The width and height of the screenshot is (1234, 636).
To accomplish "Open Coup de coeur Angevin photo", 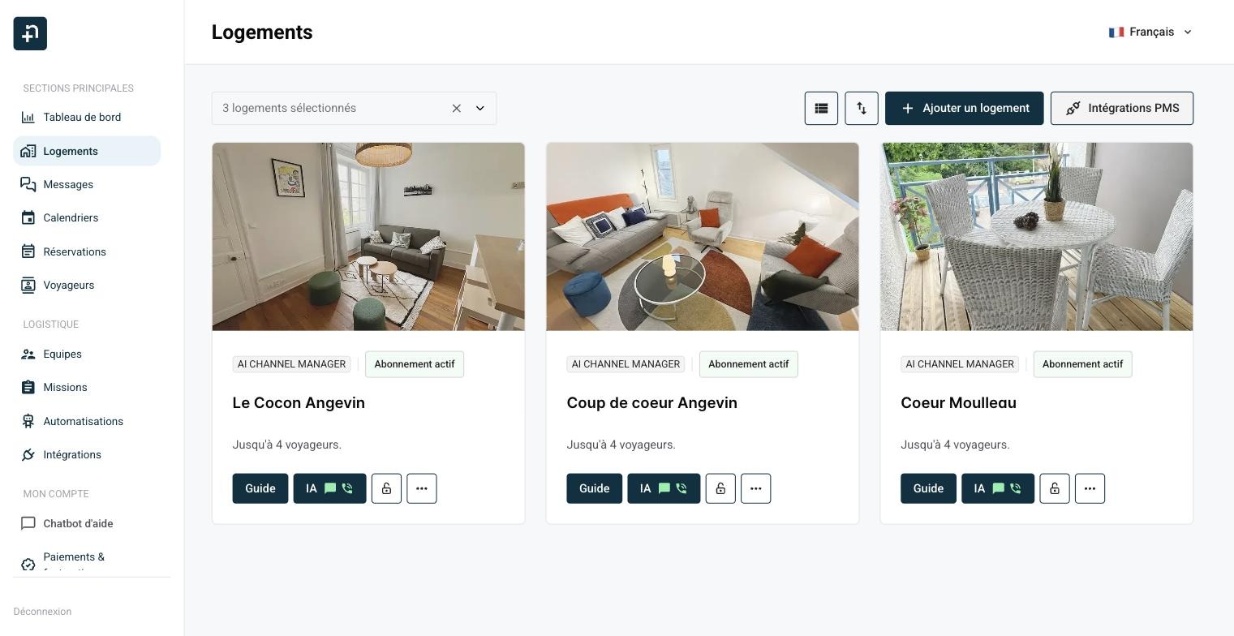I will pyautogui.click(x=703, y=237).
